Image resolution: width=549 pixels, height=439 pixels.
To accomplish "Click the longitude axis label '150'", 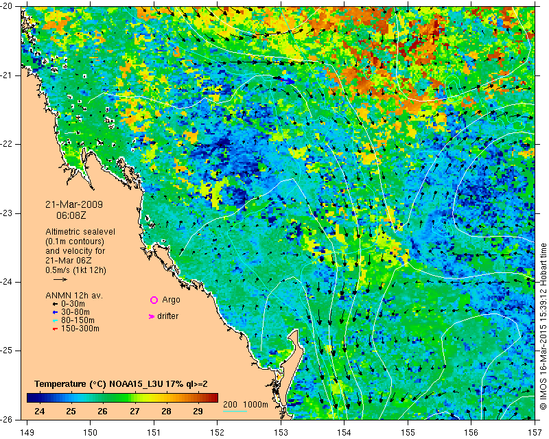I will tap(91, 433).
